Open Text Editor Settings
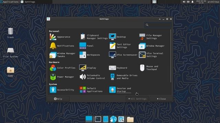The height and width of the screenshot is (123, 220). click(x=120, y=46)
